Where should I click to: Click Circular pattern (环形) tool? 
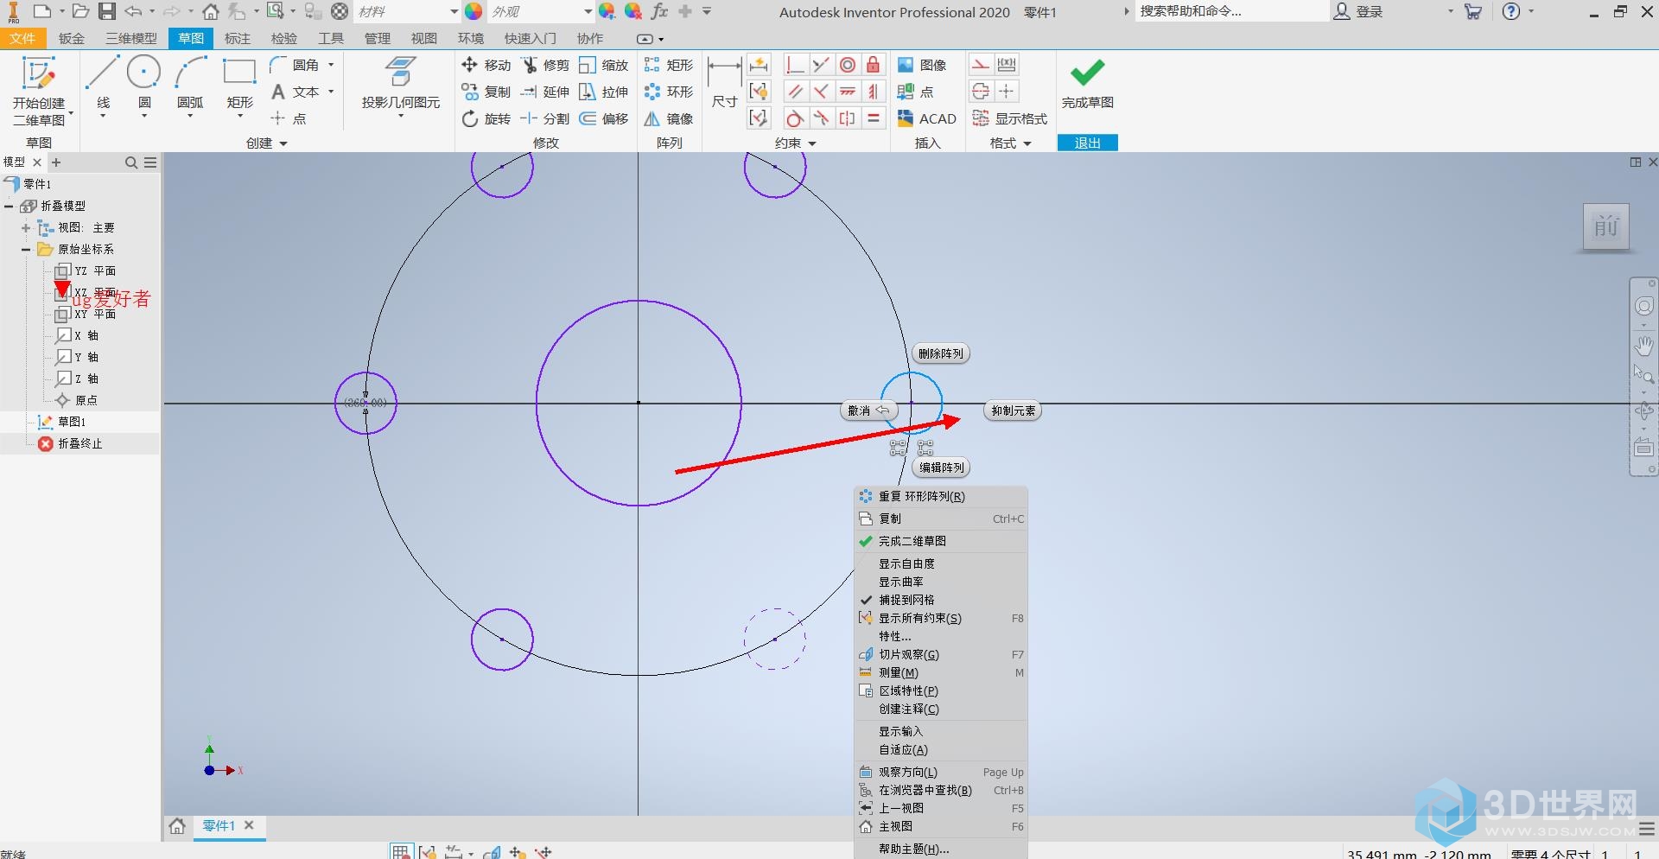[x=669, y=92]
